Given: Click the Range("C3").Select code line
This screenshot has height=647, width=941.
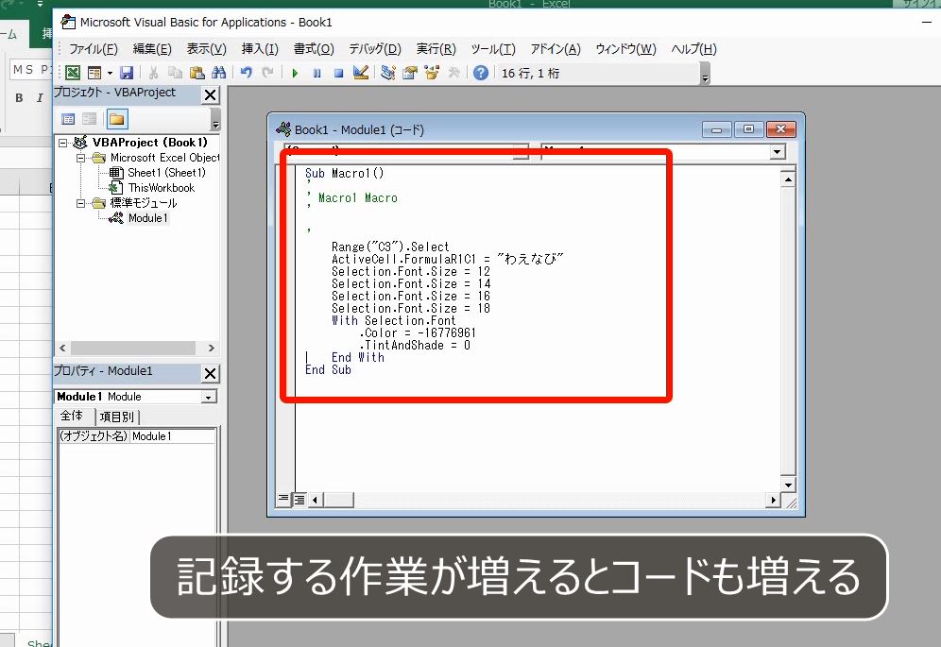Looking at the screenshot, I should coord(390,247).
